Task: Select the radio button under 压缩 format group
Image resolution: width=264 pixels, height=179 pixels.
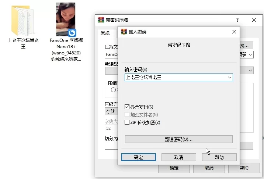Action: 113,90
